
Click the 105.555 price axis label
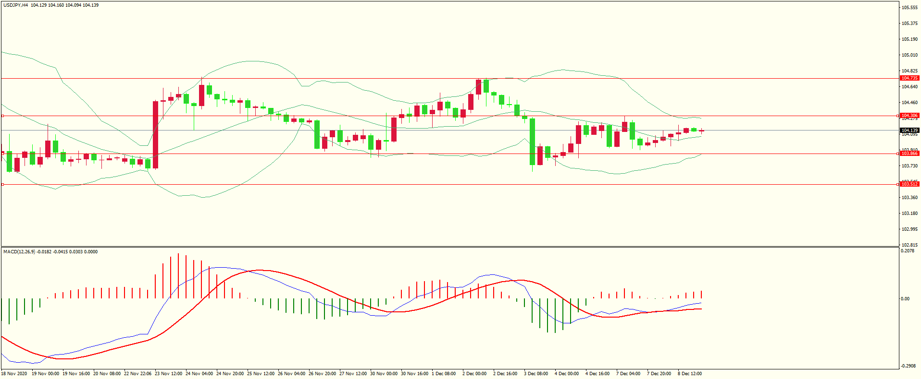[909, 8]
